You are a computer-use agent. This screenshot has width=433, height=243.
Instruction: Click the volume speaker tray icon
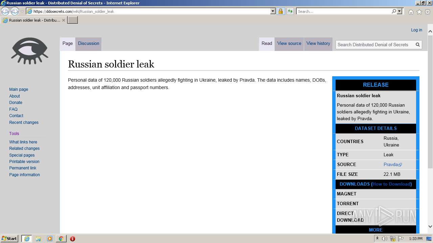coord(385,239)
